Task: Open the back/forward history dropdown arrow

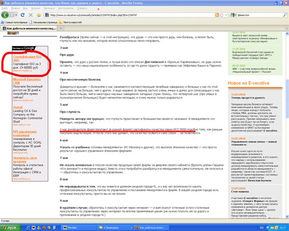Action: [16, 15]
